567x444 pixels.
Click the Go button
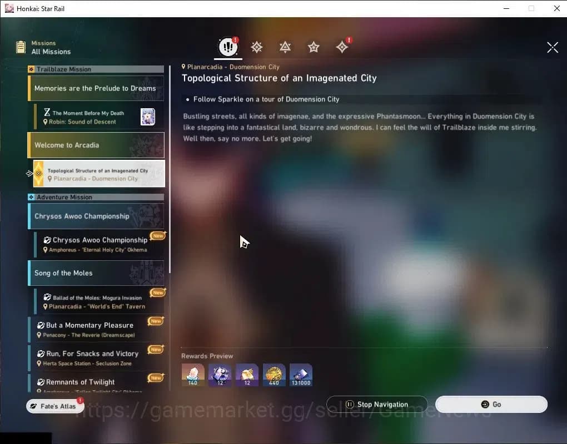tap(491, 404)
